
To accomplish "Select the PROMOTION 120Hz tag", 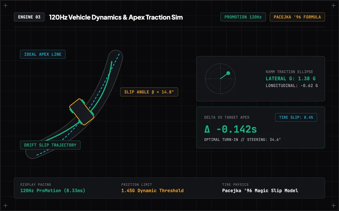I will pyautogui.click(x=243, y=17).
